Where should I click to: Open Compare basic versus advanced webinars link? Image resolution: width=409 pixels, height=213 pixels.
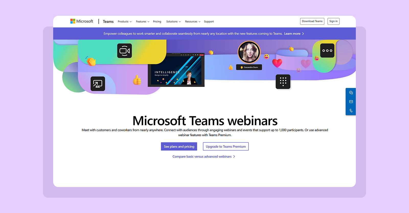pyautogui.click(x=204, y=156)
